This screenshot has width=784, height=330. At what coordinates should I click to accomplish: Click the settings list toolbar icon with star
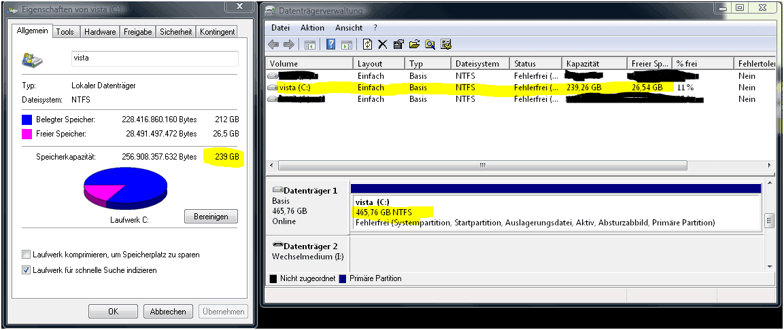tap(446, 44)
